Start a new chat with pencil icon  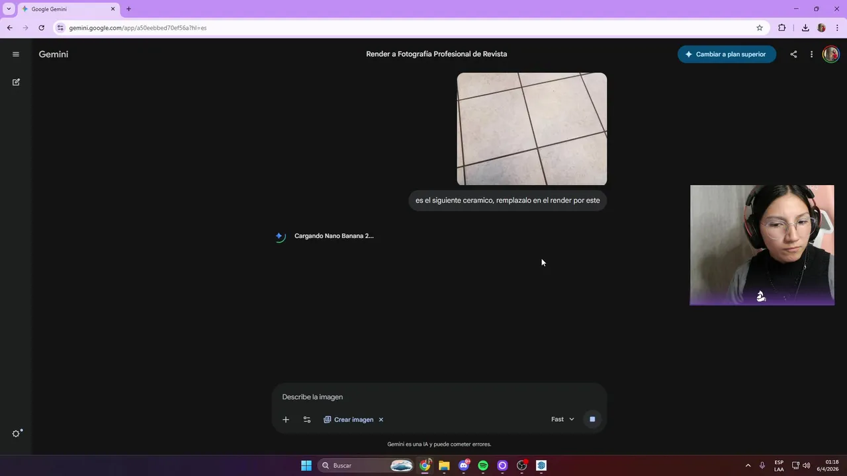click(x=16, y=82)
